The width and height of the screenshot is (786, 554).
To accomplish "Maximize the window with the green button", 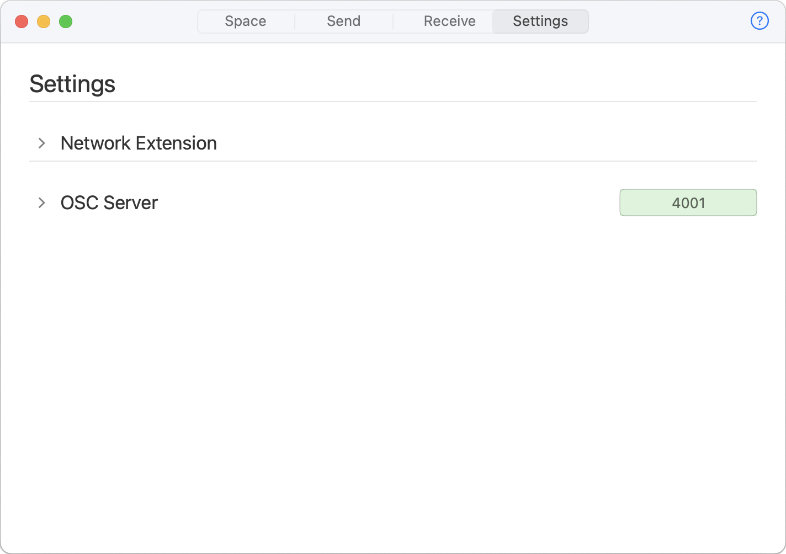I will point(66,22).
